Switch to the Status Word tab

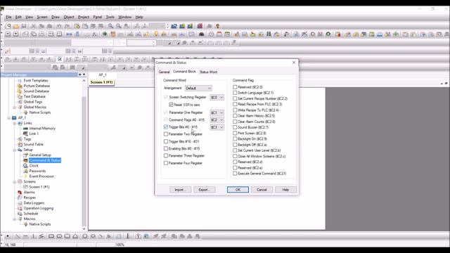coord(208,72)
